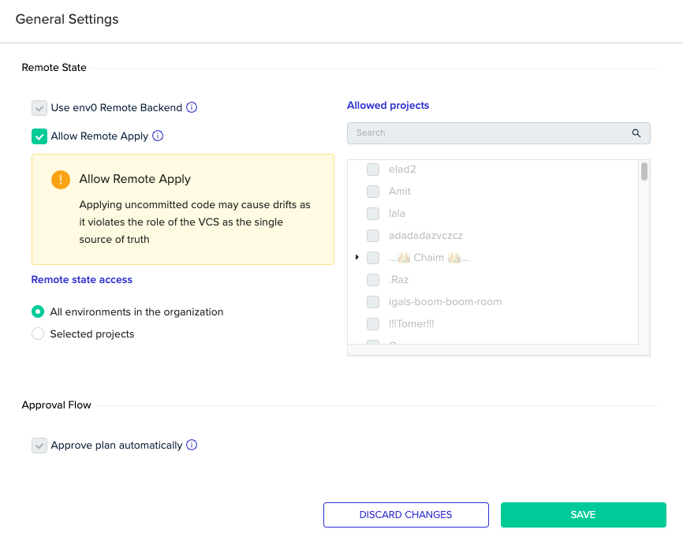Image resolution: width=683 pixels, height=537 pixels.
Task: Click the info icon next to Use env0 Remote Backend
Action: [192, 107]
